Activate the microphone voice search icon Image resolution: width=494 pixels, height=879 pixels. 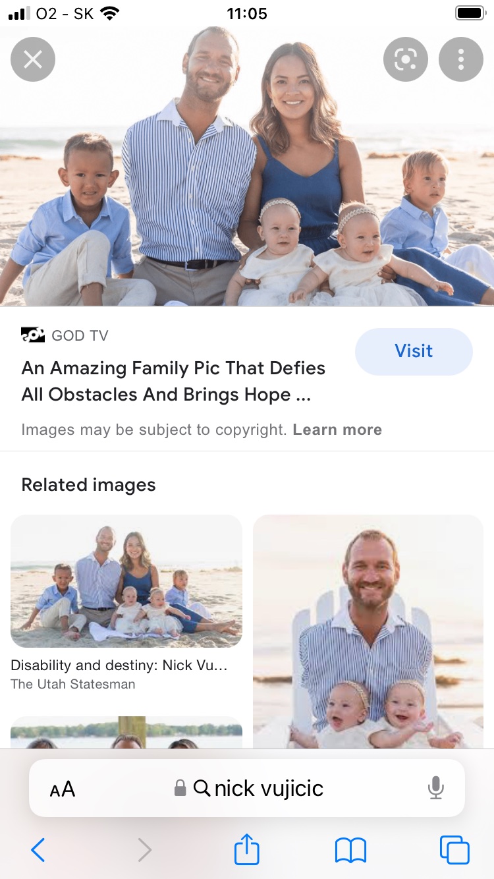[x=435, y=788]
